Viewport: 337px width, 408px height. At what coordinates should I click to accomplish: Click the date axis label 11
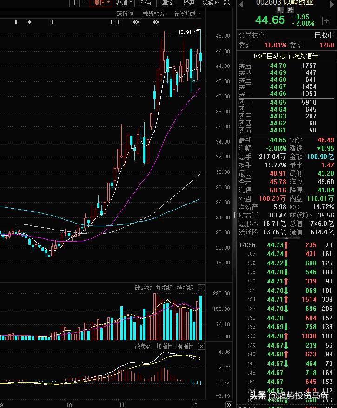point(122,405)
